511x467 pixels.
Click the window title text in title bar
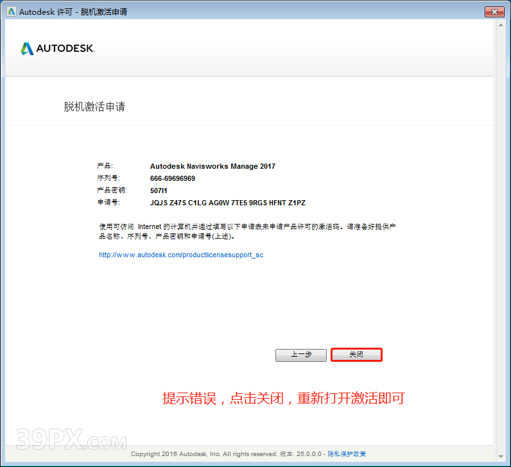73,12
